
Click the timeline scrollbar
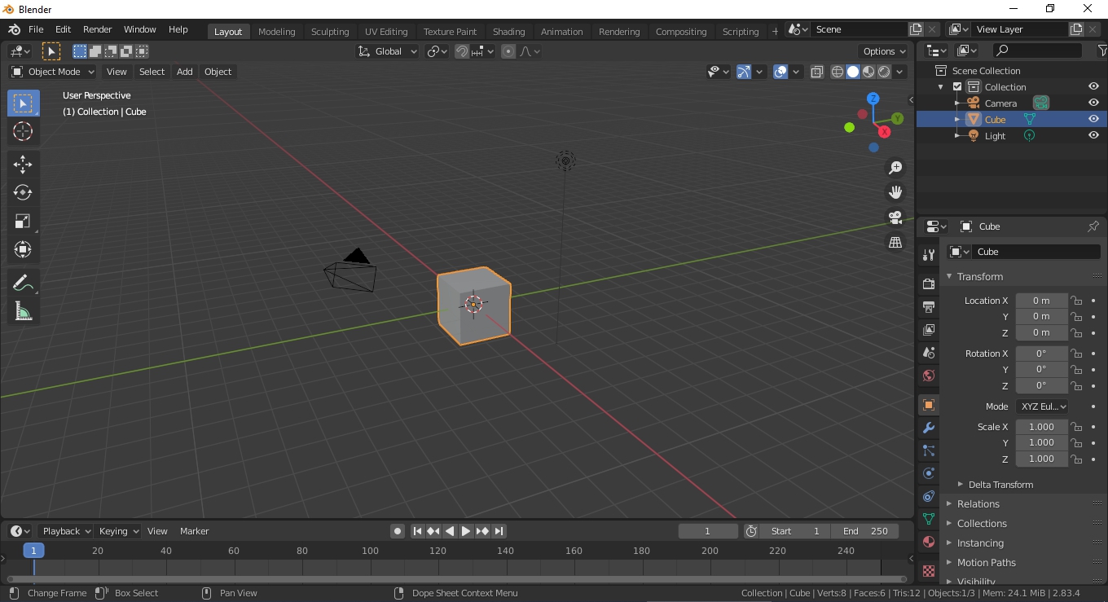pyautogui.click(x=456, y=579)
